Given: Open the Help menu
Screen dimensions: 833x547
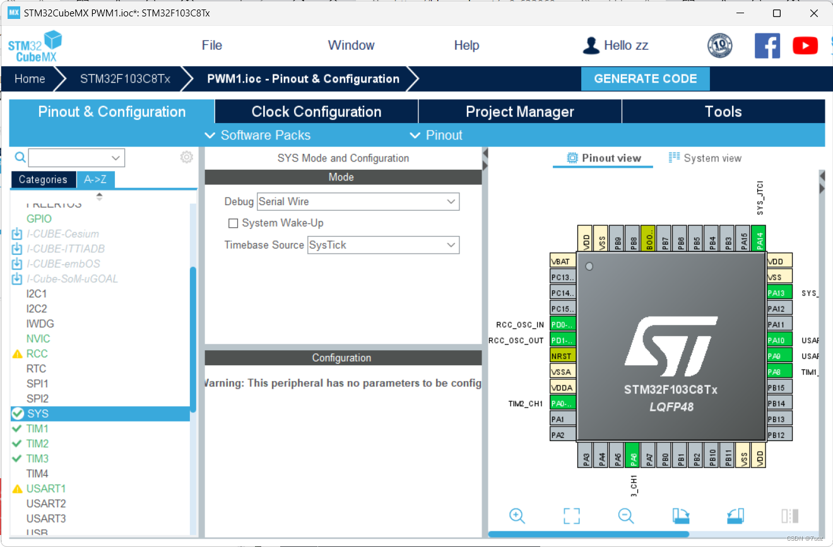Looking at the screenshot, I should (x=467, y=45).
